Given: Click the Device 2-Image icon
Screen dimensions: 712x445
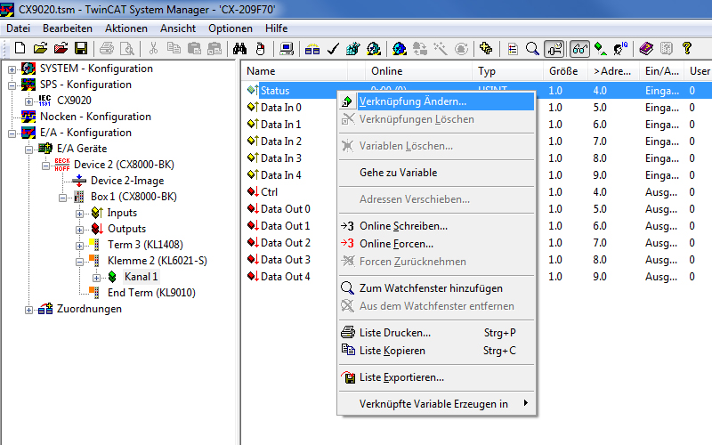Looking at the screenshot, I should point(79,181).
